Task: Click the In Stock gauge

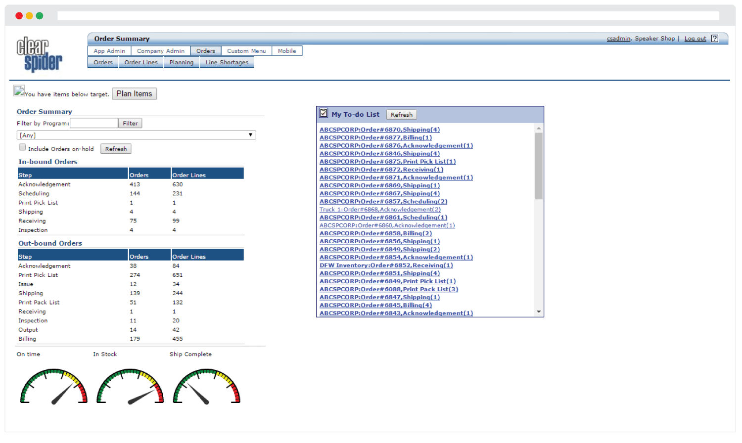Action: tap(130, 386)
